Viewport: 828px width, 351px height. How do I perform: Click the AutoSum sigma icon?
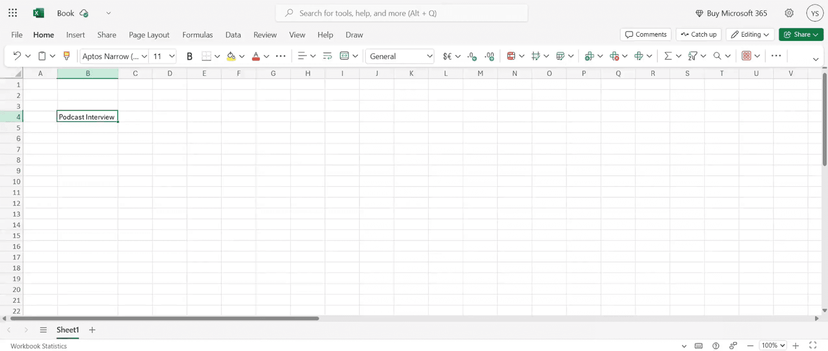[668, 56]
